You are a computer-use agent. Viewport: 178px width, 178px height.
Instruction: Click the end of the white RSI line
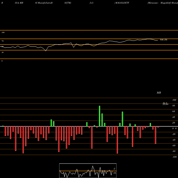158,41
